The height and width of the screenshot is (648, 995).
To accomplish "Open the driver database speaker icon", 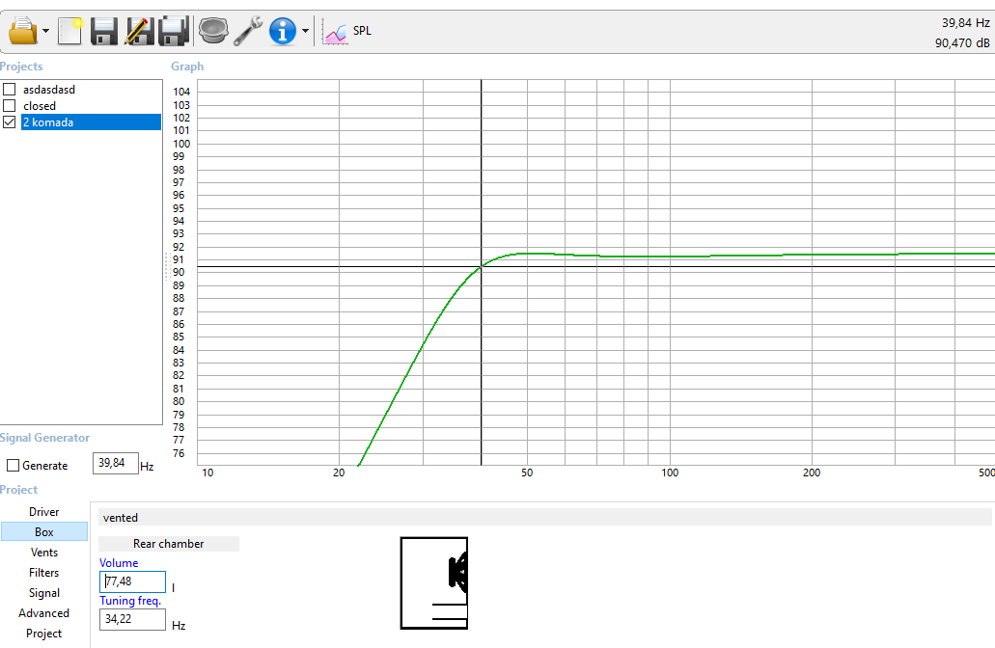I will [213, 31].
